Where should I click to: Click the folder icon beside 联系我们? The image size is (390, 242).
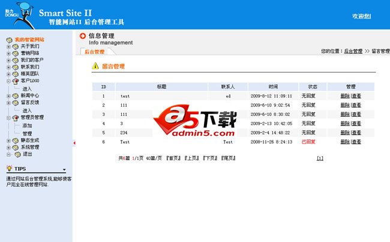coord(16,67)
